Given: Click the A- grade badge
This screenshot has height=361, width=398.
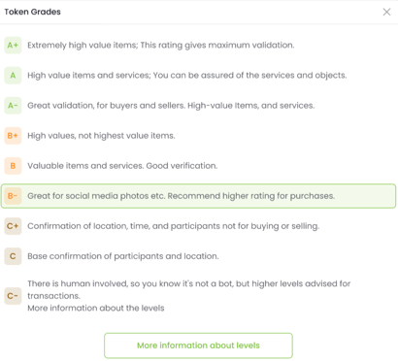Looking at the screenshot, I should point(13,106).
